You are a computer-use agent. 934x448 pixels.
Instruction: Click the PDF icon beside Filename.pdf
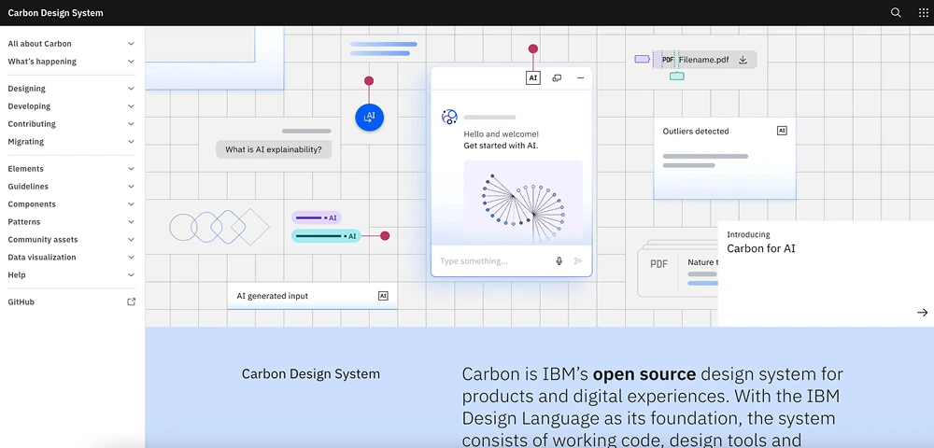click(x=668, y=60)
